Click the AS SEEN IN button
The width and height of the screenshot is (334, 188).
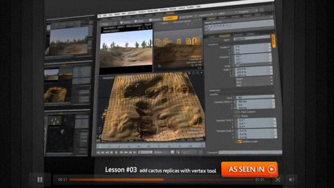click(249, 169)
